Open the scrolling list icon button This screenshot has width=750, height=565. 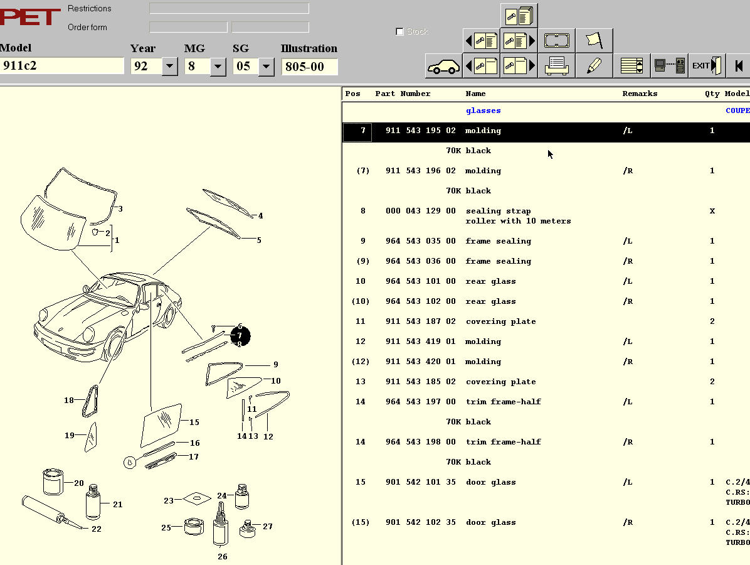[x=631, y=65]
